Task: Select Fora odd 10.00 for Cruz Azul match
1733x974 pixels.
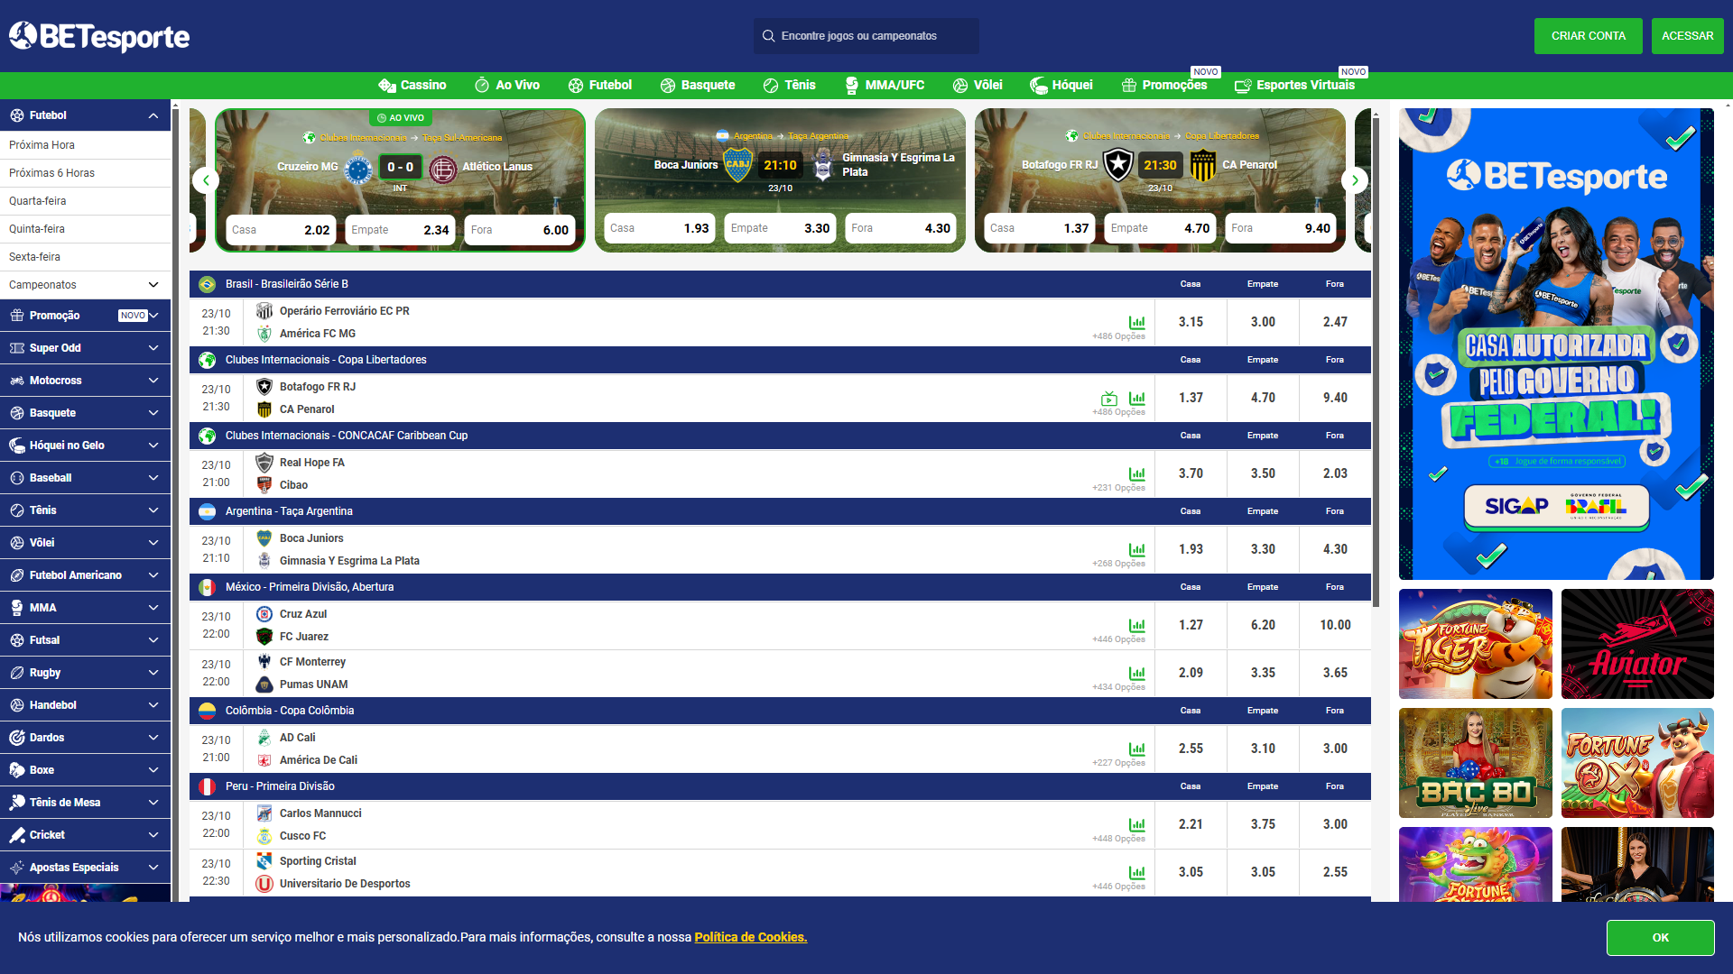Action: pos(1335,625)
